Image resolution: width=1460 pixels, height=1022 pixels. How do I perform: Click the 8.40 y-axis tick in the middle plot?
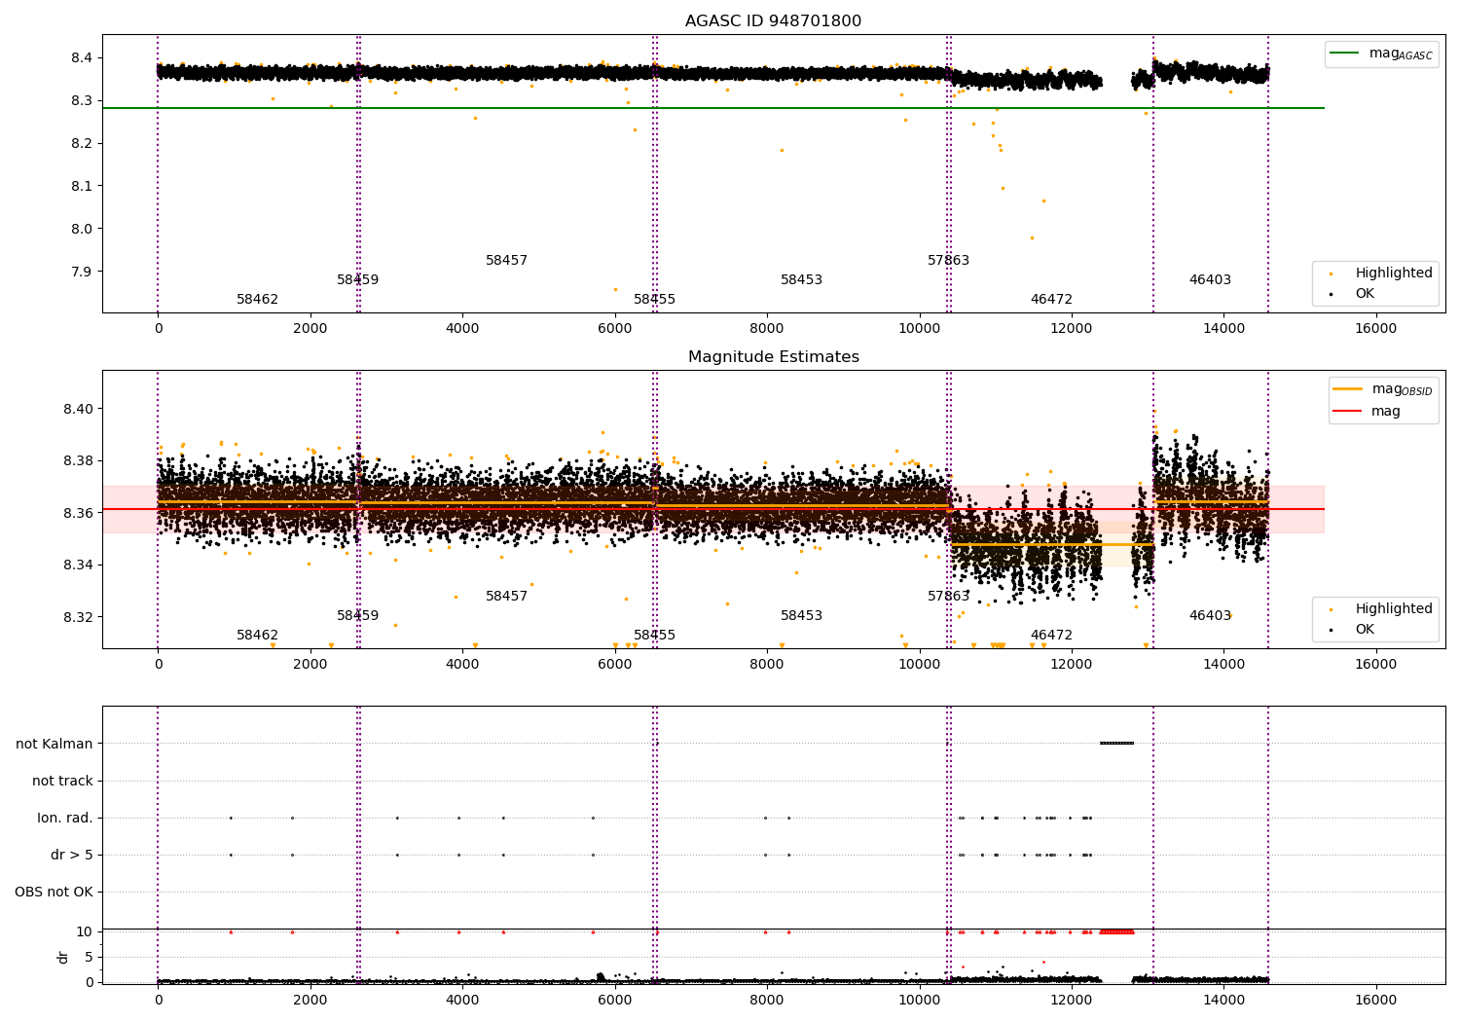coord(78,409)
